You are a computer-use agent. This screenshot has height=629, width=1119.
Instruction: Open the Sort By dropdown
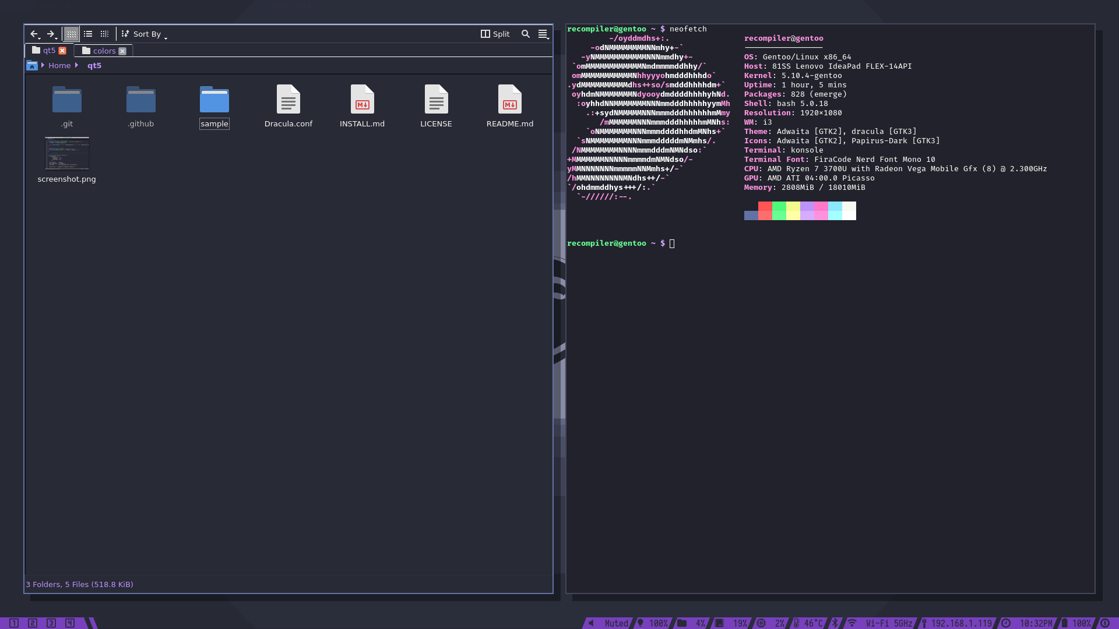[145, 34]
